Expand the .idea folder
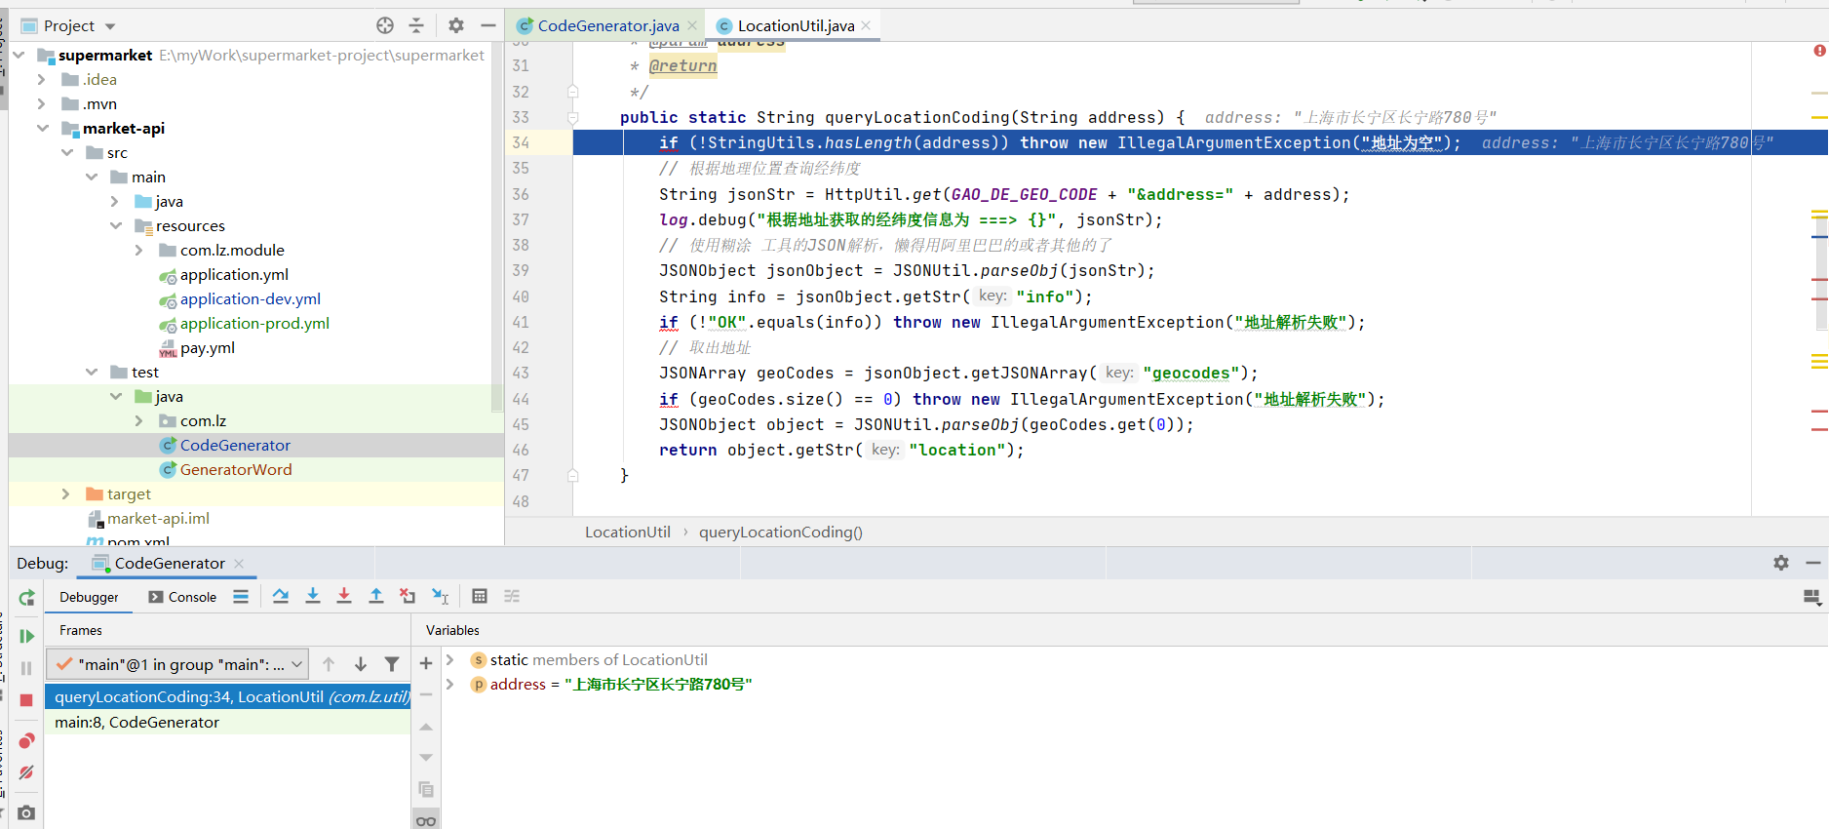 tap(41, 79)
